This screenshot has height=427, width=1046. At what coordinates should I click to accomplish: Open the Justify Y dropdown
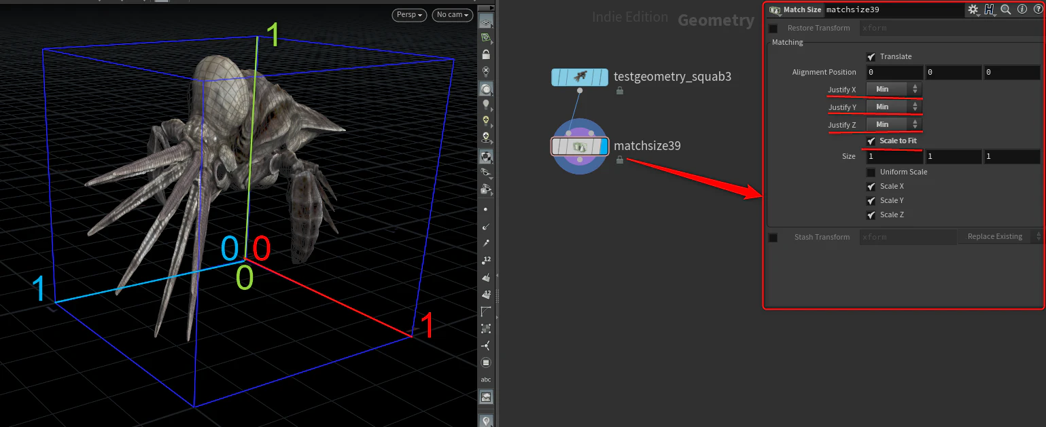point(894,107)
